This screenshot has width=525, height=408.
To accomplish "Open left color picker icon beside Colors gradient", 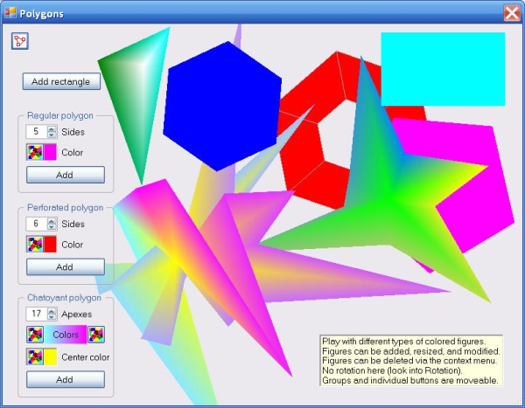I will pyautogui.click(x=35, y=335).
